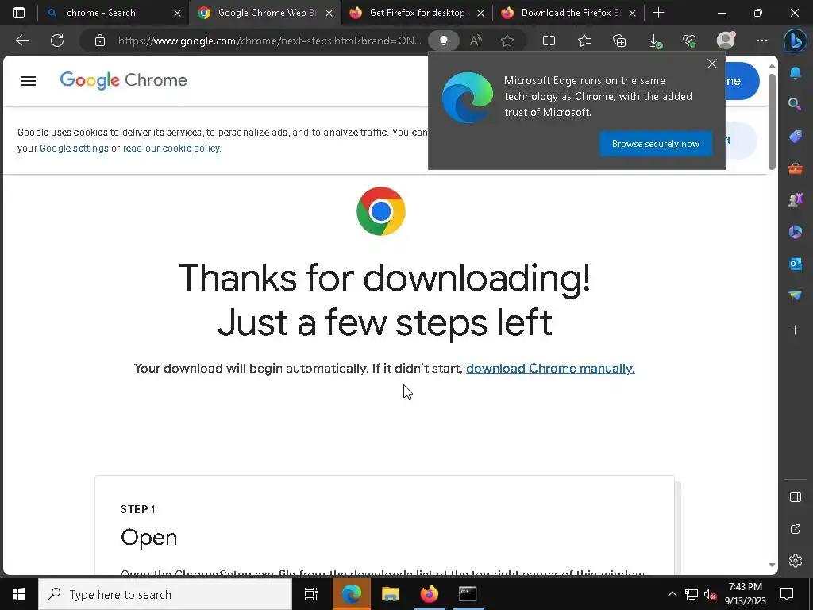This screenshot has width=813, height=610.
Task: Open Browser essentials heart icon
Action: pyautogui.click(x=689, y=41)
